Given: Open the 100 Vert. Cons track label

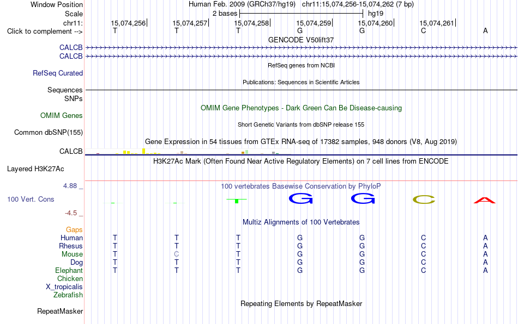Looking at the screenshot, I should click(x=31, y=199).
